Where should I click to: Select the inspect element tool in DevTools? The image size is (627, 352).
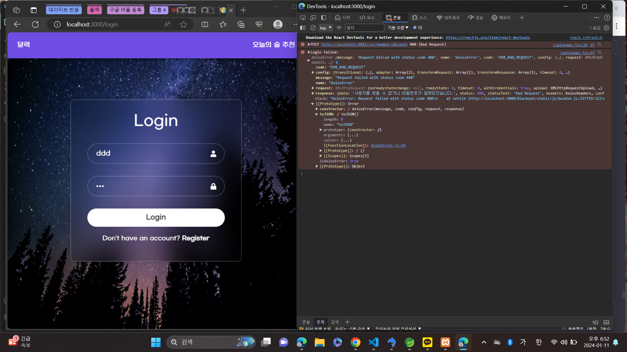(303, 18)
